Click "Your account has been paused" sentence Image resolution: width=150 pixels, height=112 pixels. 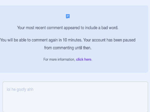click(x=109, y=40)
